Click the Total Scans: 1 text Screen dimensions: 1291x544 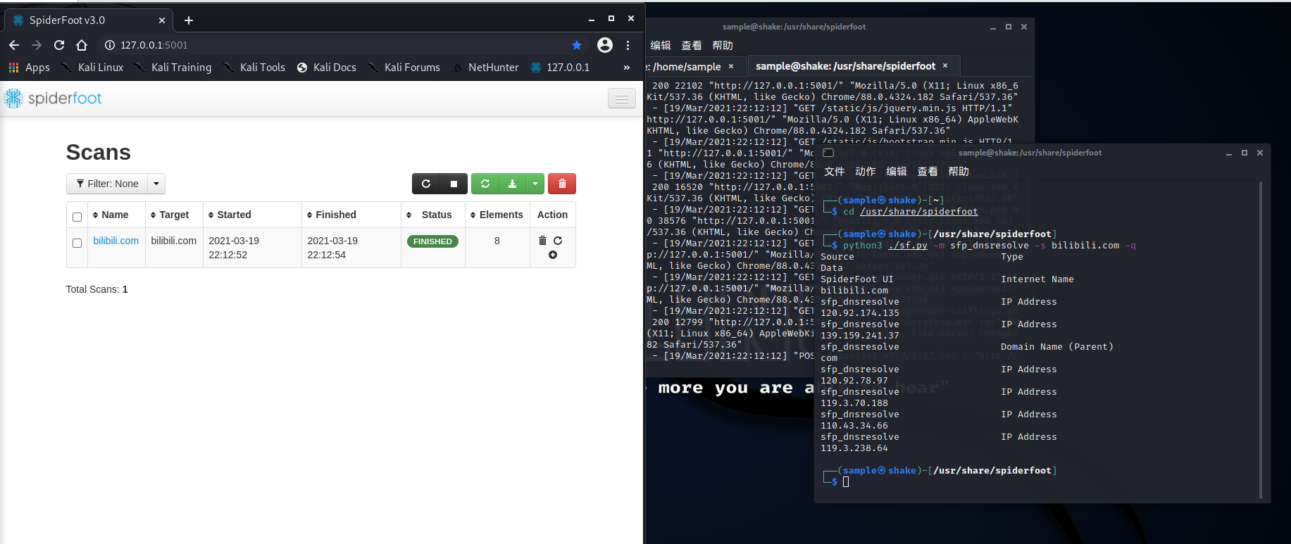(x=97, y=289)
